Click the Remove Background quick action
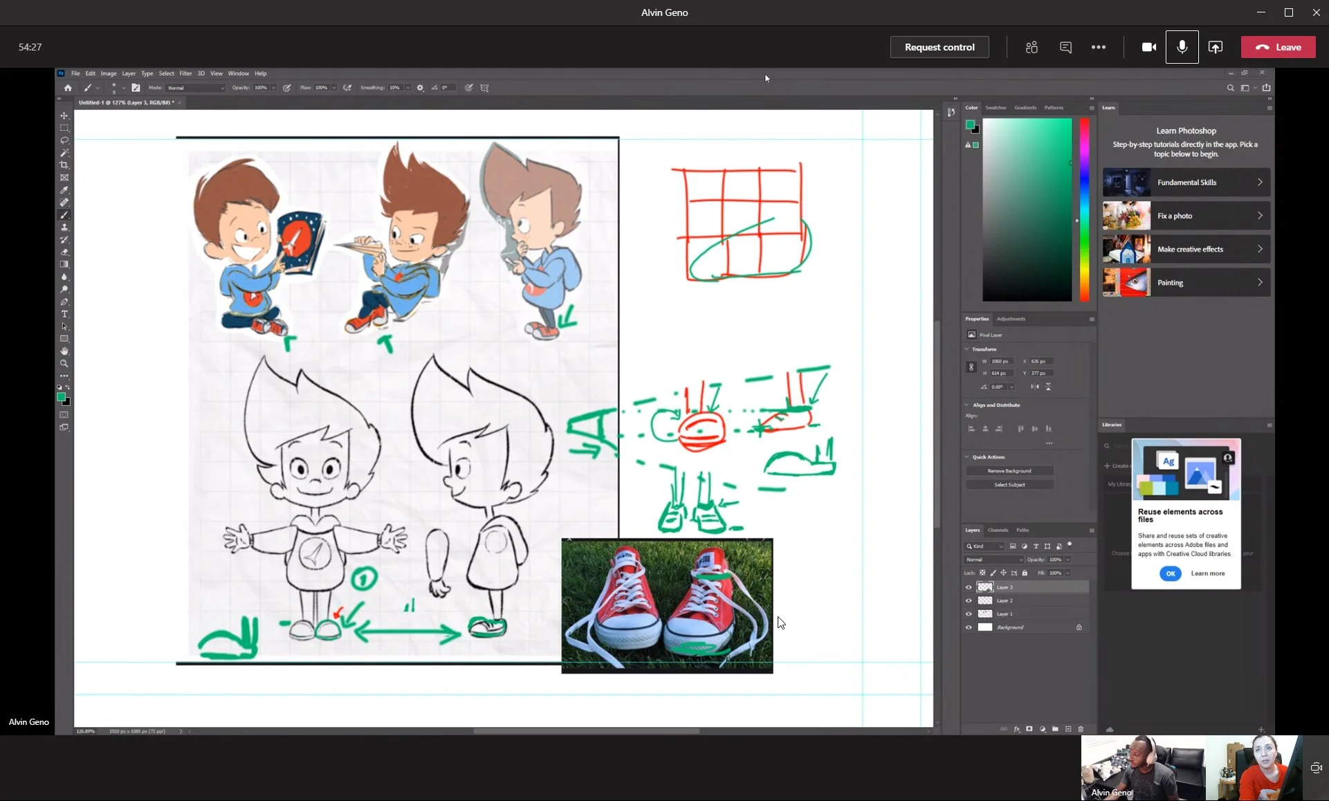Screen dimensions: 1329x801 point(1009,470)
